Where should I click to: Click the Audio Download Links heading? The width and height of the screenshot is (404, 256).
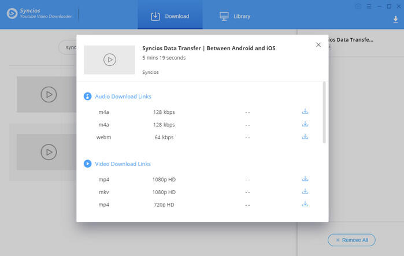(123, 97)
